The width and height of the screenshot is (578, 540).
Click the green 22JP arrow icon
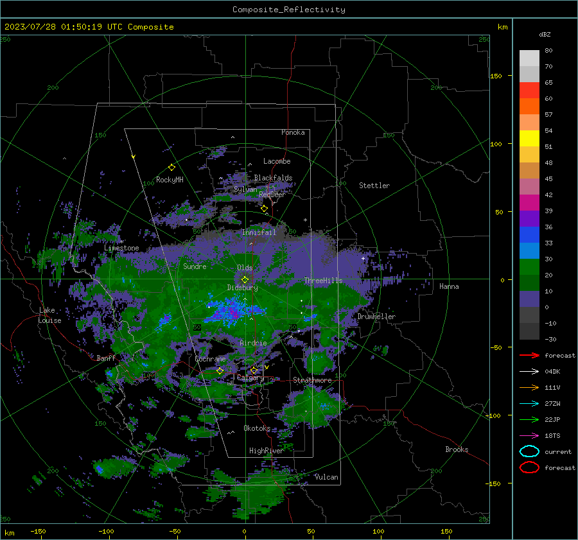[x=529, y=419]
